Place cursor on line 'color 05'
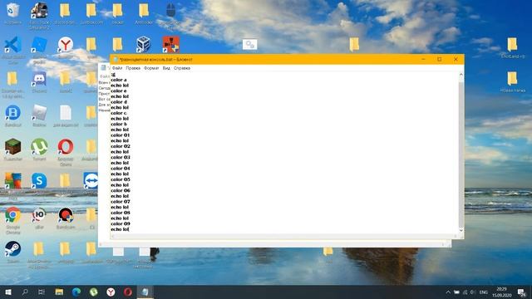 tap(120, 179)
